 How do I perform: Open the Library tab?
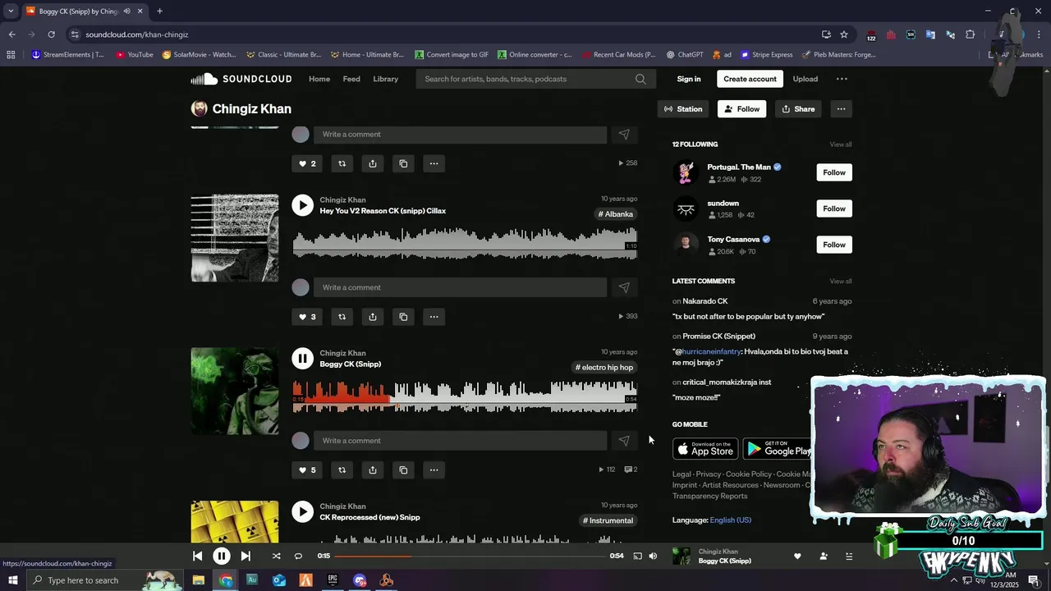[x=385, y=79]
